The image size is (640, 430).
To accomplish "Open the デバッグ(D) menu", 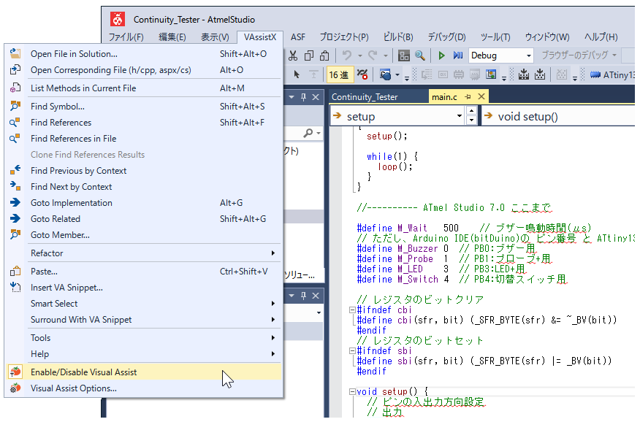I will click(x=446, y=37).
